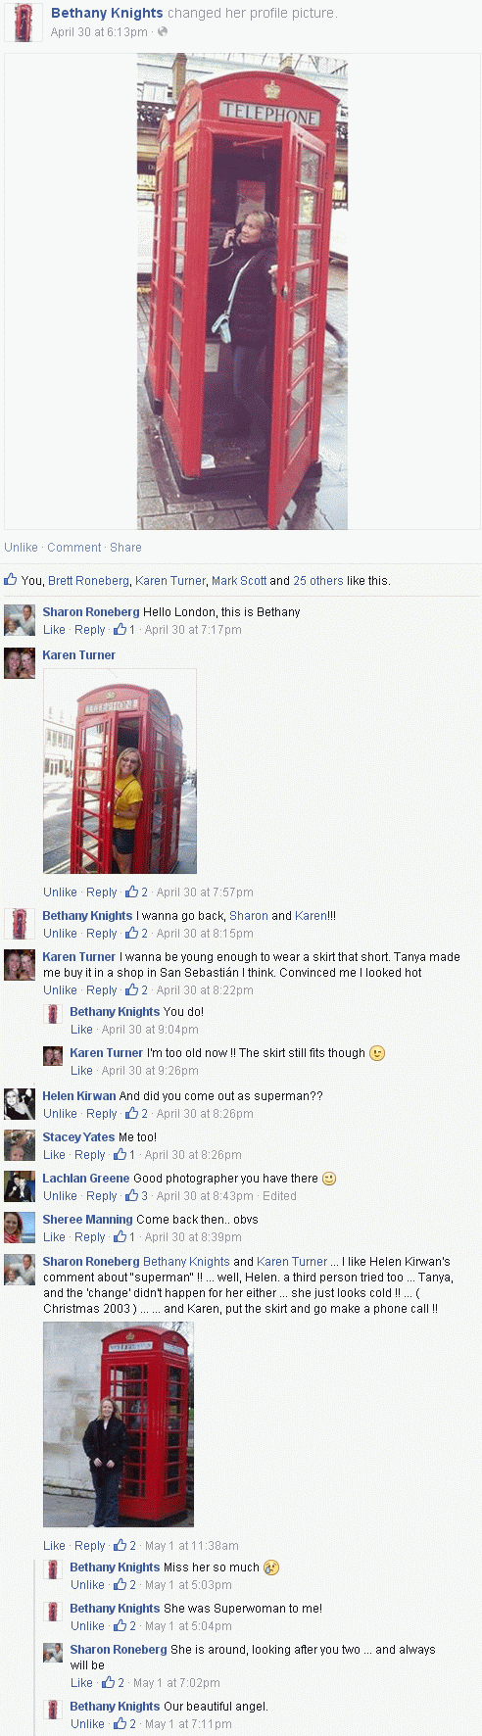The width and height of the screenshot is (482, 1736).
Task: Click Stacey Yates's profile picture
Action: (20, 1145)
